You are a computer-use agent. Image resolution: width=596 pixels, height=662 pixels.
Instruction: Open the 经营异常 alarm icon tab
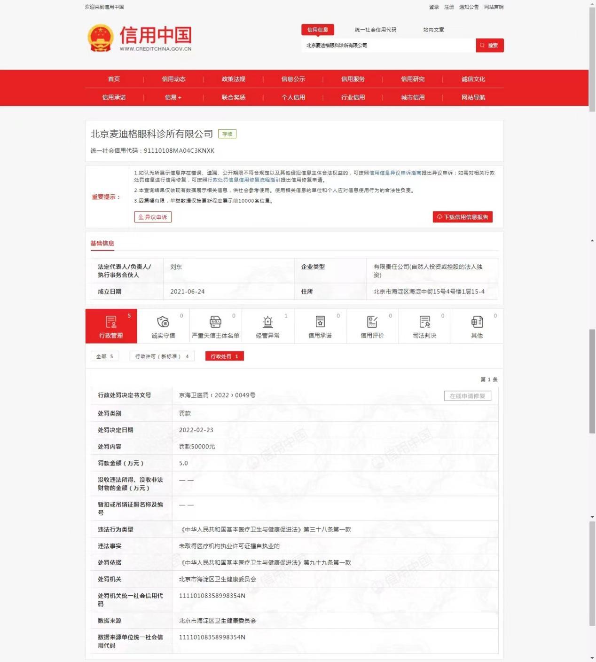point(267,326)
